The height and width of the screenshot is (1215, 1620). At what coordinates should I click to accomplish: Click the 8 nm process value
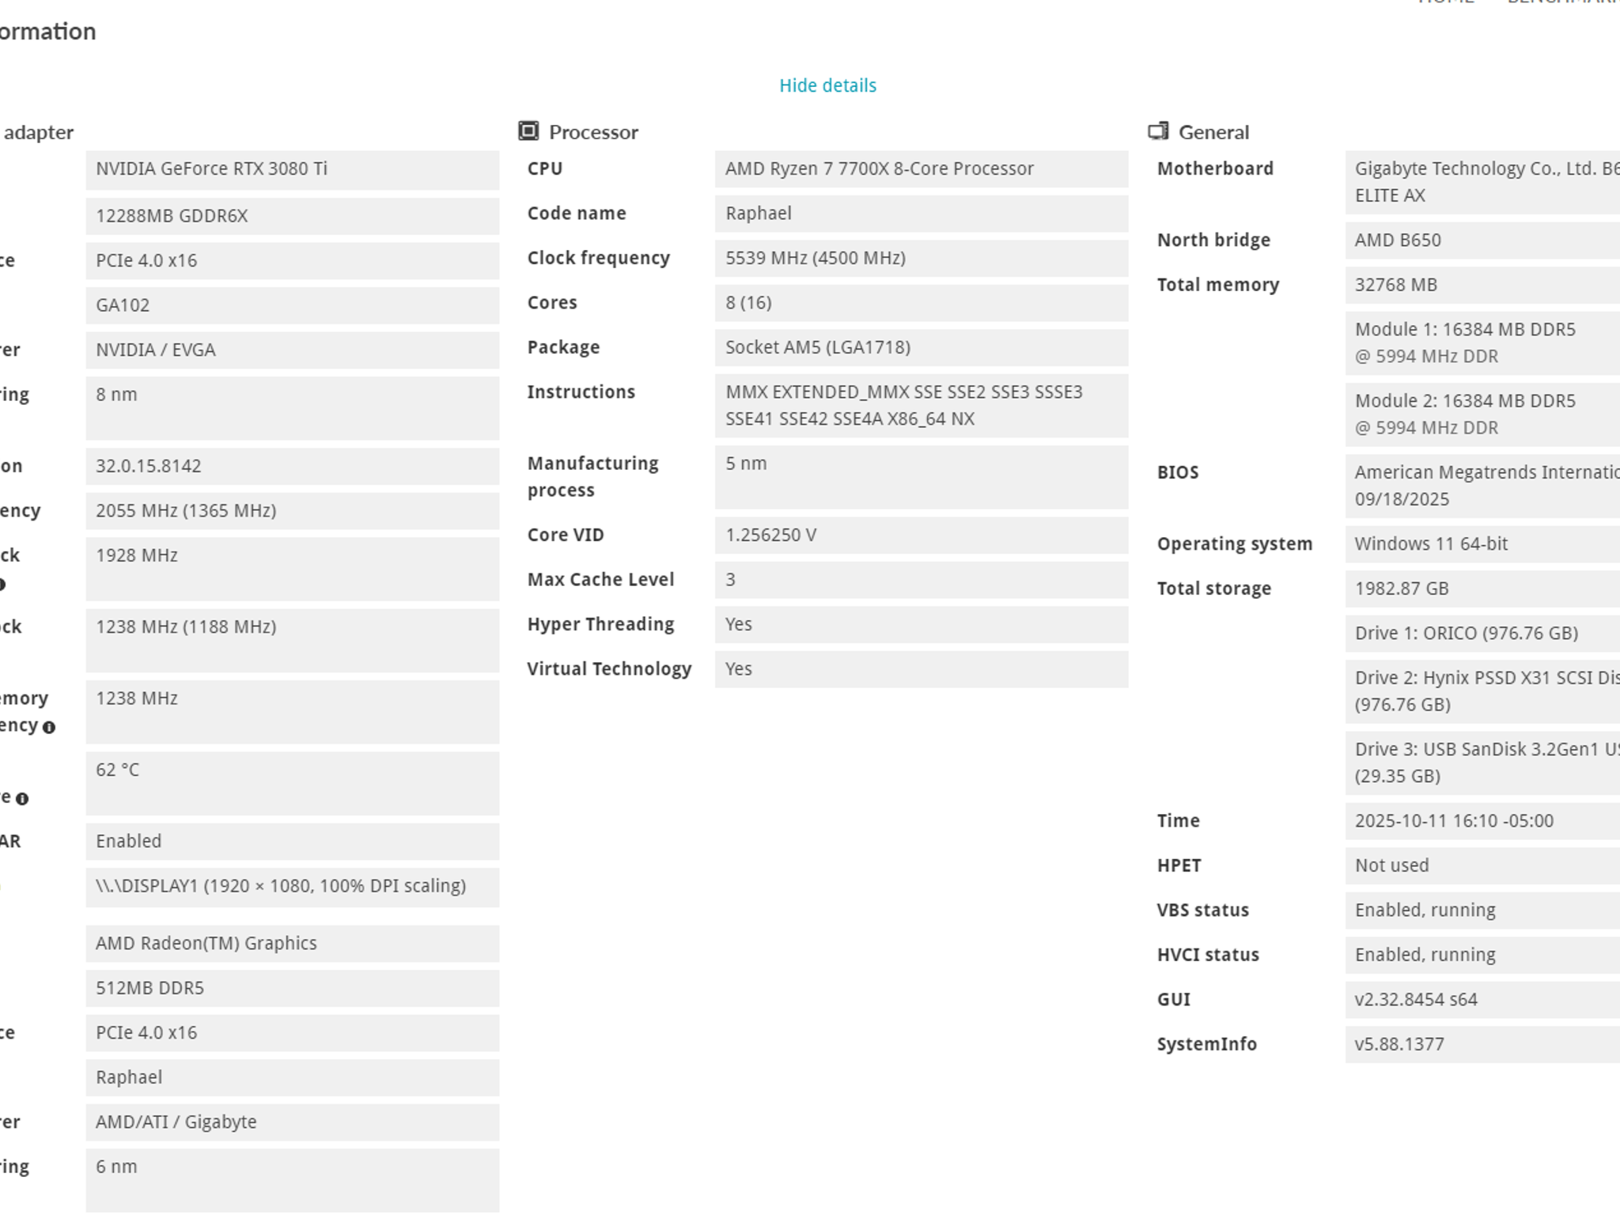pos(293,408)
